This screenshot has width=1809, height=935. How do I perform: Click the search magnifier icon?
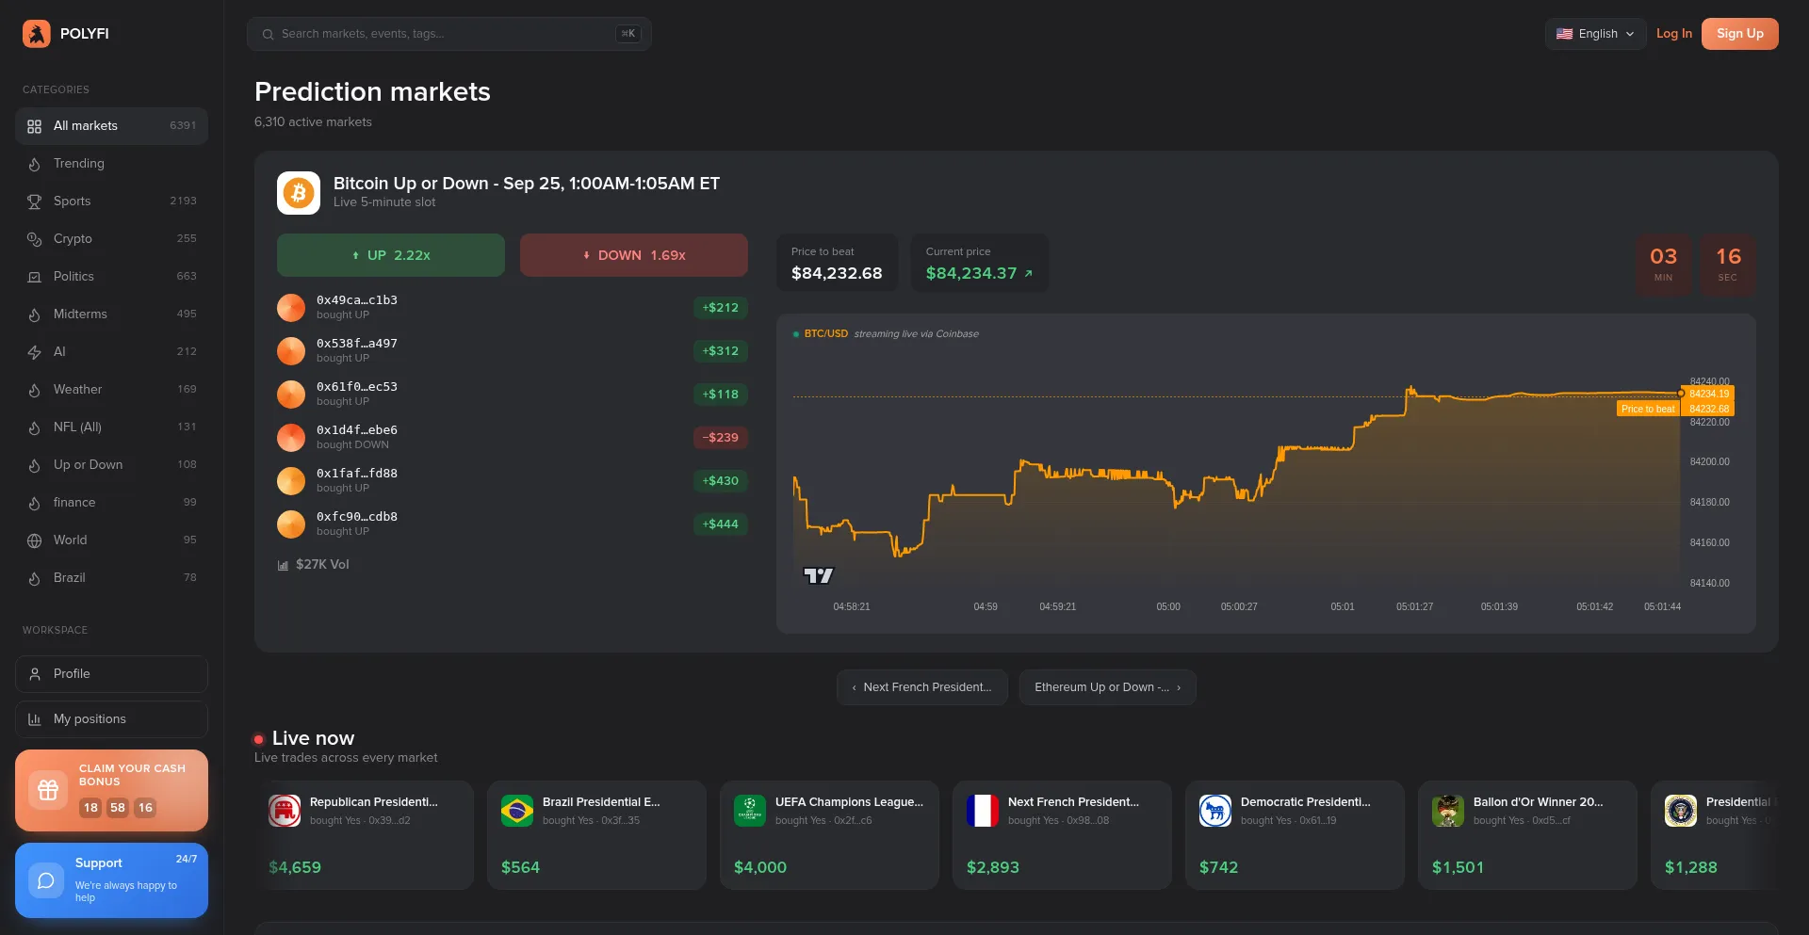pos(269,34)
